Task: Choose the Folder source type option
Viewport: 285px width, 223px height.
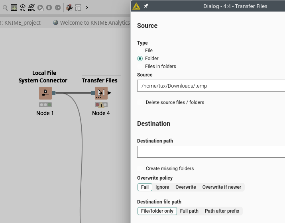Action: click(x=140, y=59)
